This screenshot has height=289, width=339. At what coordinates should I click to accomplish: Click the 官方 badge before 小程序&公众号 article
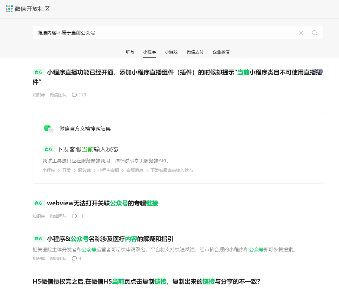(38, 239)
